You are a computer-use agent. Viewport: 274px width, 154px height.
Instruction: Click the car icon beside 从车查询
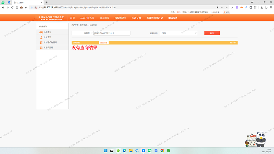[41, 32]
